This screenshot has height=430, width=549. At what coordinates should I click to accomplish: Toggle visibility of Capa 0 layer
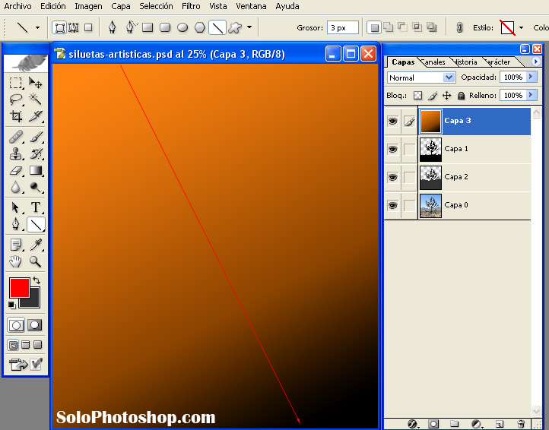point(392,205)
